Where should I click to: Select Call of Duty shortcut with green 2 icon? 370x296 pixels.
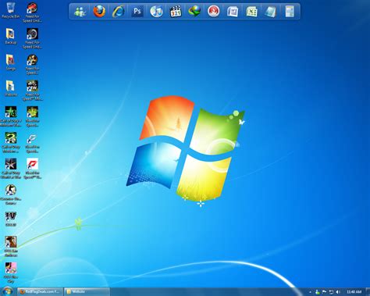coord(11,142)
